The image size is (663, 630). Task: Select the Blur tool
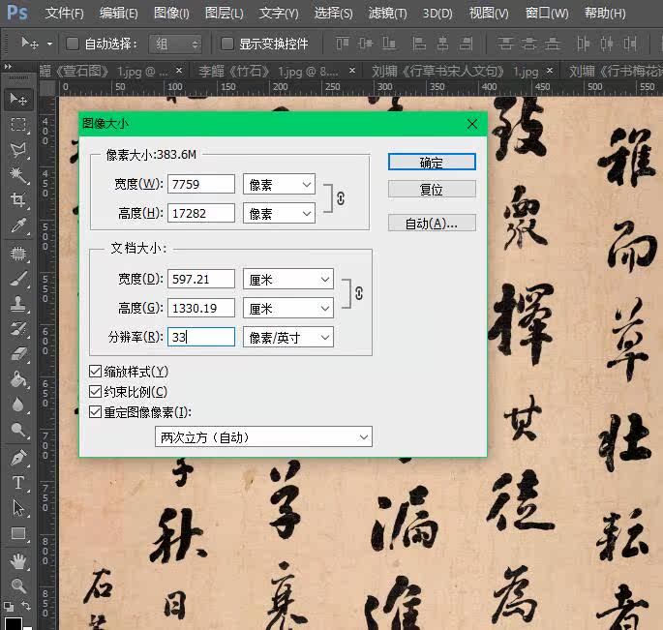[17, 405]
